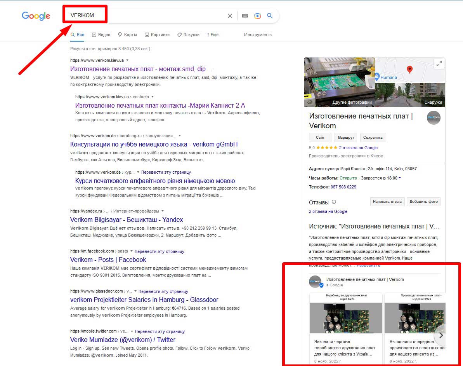Screen dimensions: 463x366
Task: Open Veriko Mumladze (@verikom) Twitter result
Action: tap(123, 340)
